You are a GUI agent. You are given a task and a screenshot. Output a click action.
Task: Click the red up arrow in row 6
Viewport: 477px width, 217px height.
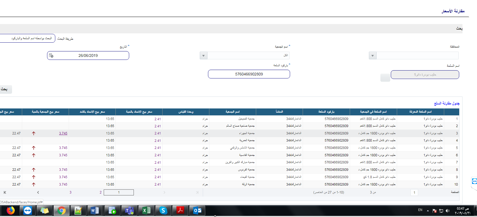click(x=34, y=155)
